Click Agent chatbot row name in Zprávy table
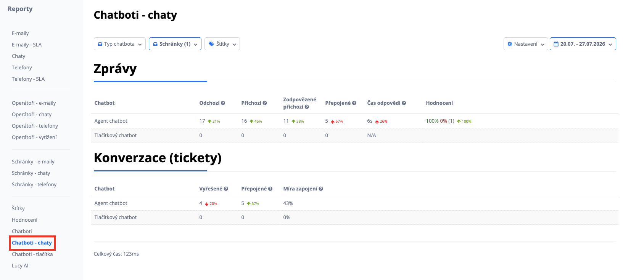The image size is (623, 280). pyautogui.click(x=111, y=121)
